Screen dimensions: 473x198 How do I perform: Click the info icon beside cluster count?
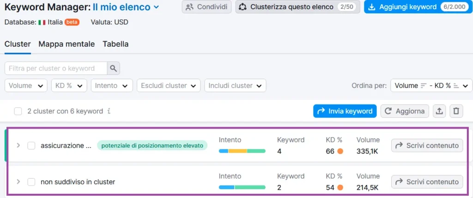tap(109, 111)
